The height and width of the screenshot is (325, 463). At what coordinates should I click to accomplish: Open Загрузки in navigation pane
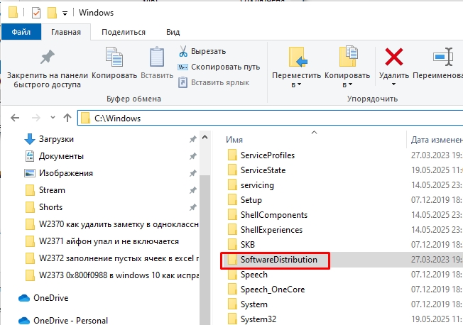(x=56, y=139)
